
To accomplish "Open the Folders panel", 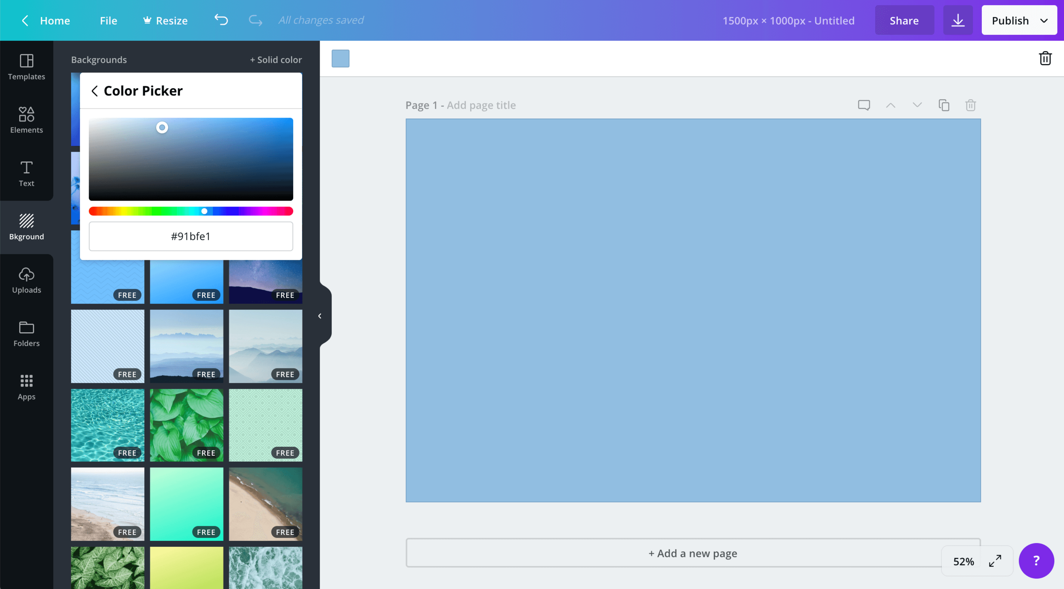I will [x=26, y=333].
